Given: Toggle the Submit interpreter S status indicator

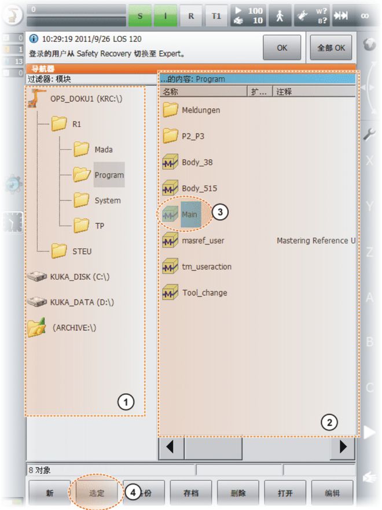Looking at the screenshot, I should coord(139,16).
